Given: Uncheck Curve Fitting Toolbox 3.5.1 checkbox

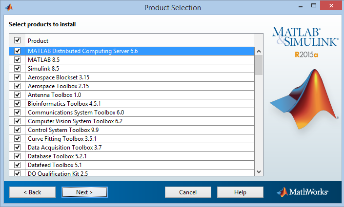Looking at the screenshot, I should (x=18, y=138).
